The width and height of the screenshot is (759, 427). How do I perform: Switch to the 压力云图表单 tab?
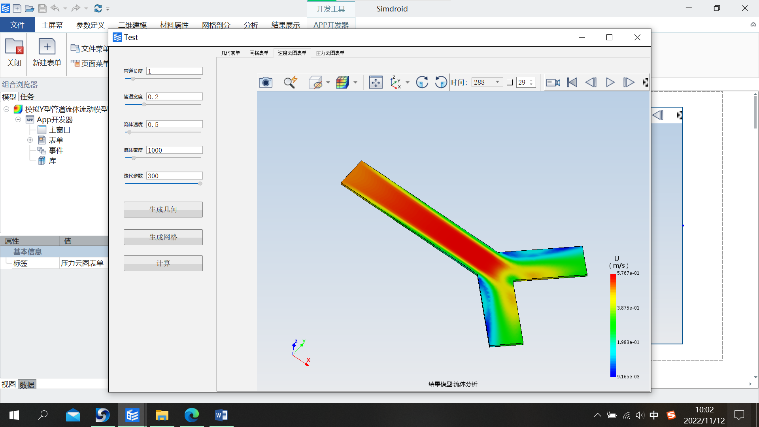coord(330,53)
